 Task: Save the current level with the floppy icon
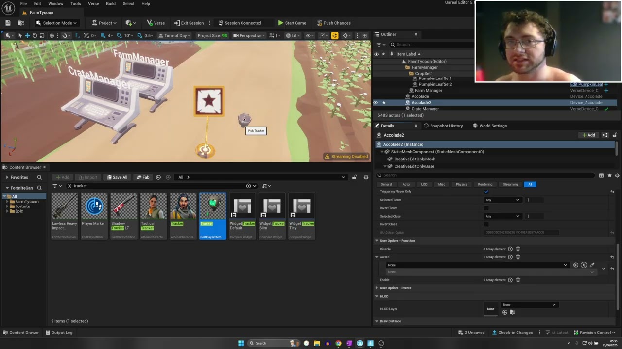click(x=8, y=23)
